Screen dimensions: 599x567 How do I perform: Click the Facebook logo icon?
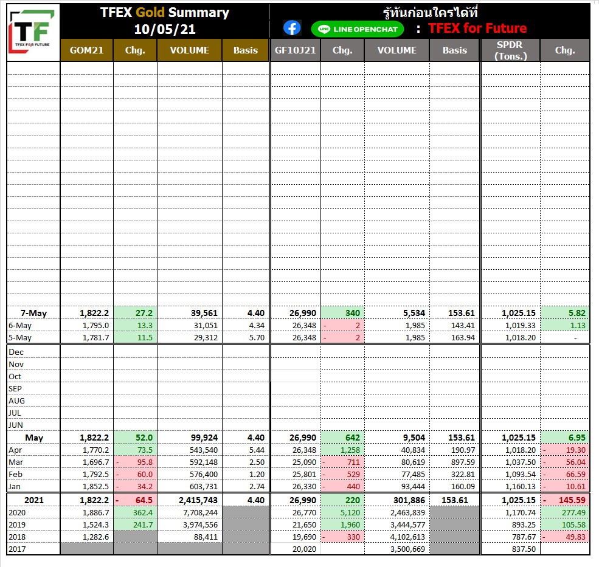pos(293,28)
